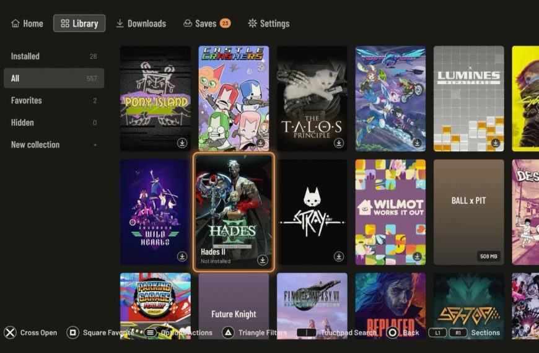Image resolution: width=539 pixels, height=353 pixels.
Task: Click download icon on Freedom Planet 2
Action: click(418, 142)
